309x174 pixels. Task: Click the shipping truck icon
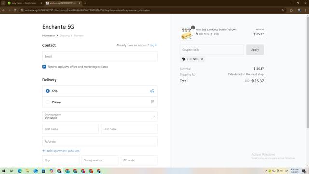[152, 91]
